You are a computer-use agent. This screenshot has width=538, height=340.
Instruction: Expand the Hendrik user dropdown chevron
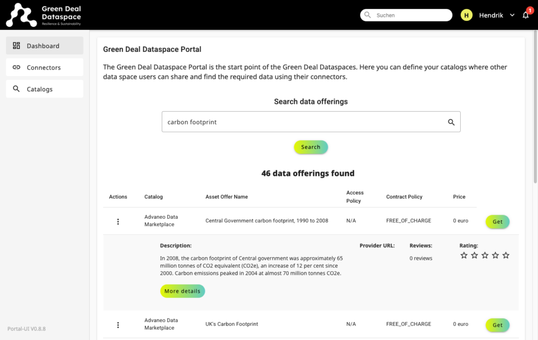tap(512, 15)
